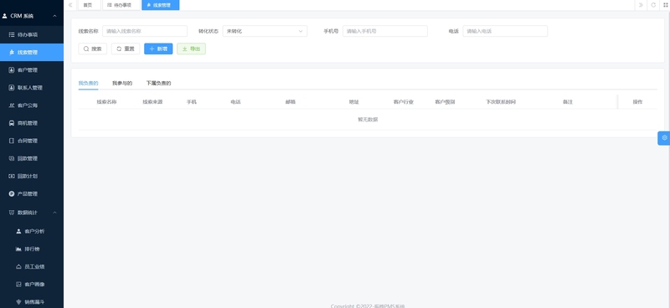Click the 暂无数据 empty table message

tap(368, 120)
